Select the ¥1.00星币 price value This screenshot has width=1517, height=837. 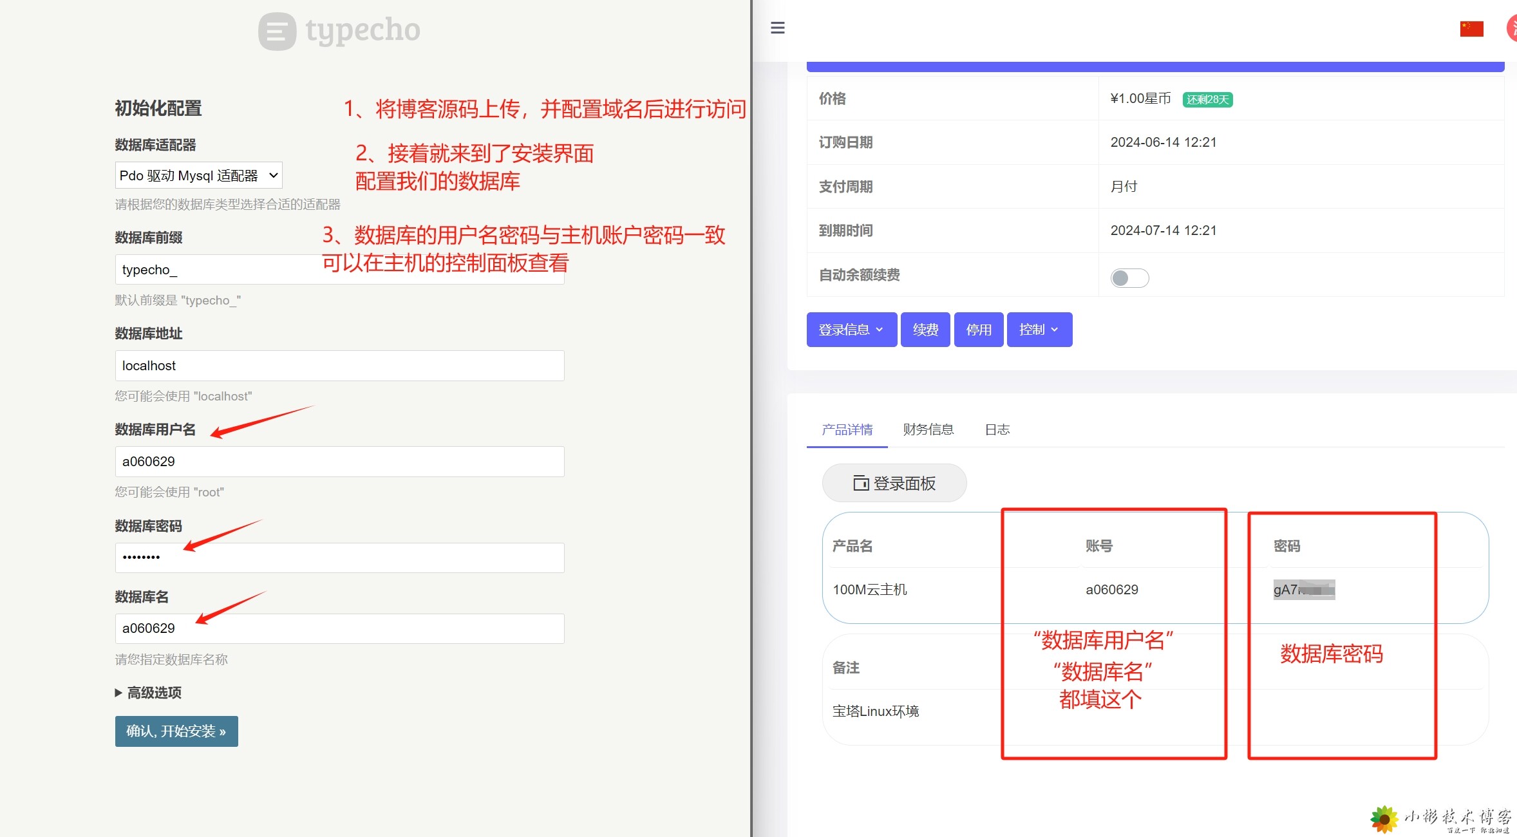(x=1140, y=99)
